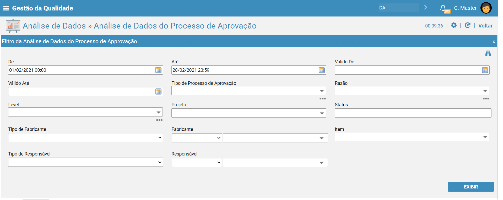The height and width of the screenshot is (200, 503).
Task: Click the session timer 00:09:36
Action: (434, 26)
